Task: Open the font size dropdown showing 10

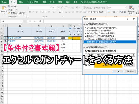Action: point(56,7)
